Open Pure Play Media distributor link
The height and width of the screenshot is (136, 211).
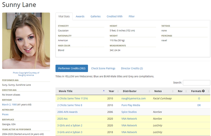pos(131,105)
